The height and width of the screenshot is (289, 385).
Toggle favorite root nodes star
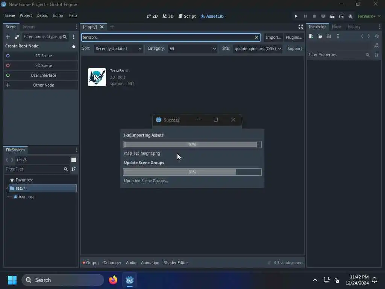click(x=74, y=46)
